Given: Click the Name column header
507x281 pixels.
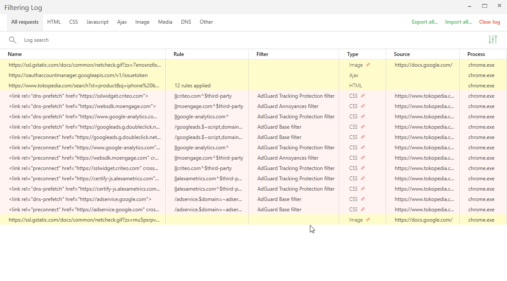Looking at the screenshot, I should coord(15,54).
